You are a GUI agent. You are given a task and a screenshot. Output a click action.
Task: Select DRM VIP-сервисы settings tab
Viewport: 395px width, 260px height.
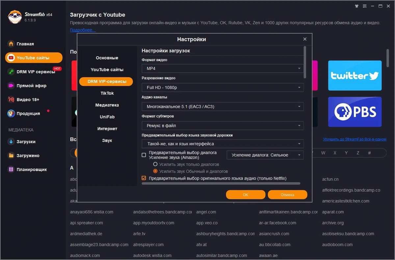(106, 81)
